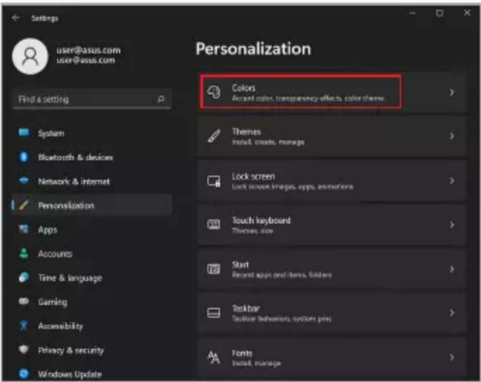
Task: Click the Accent color, transparency effects description
Action: 308,99
